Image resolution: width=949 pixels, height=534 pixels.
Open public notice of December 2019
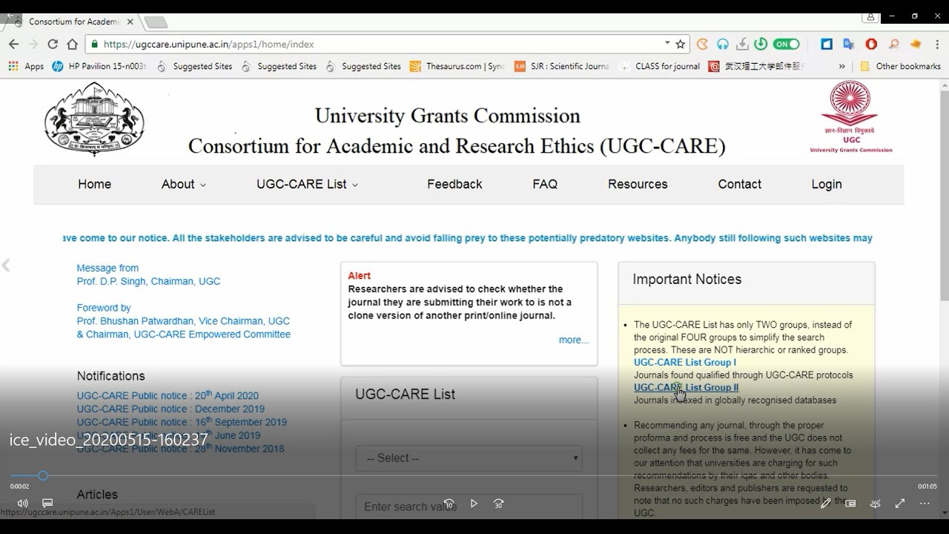(x=171, y=409)
